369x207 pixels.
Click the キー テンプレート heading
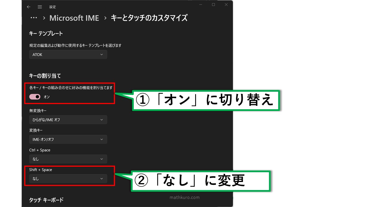46,34
